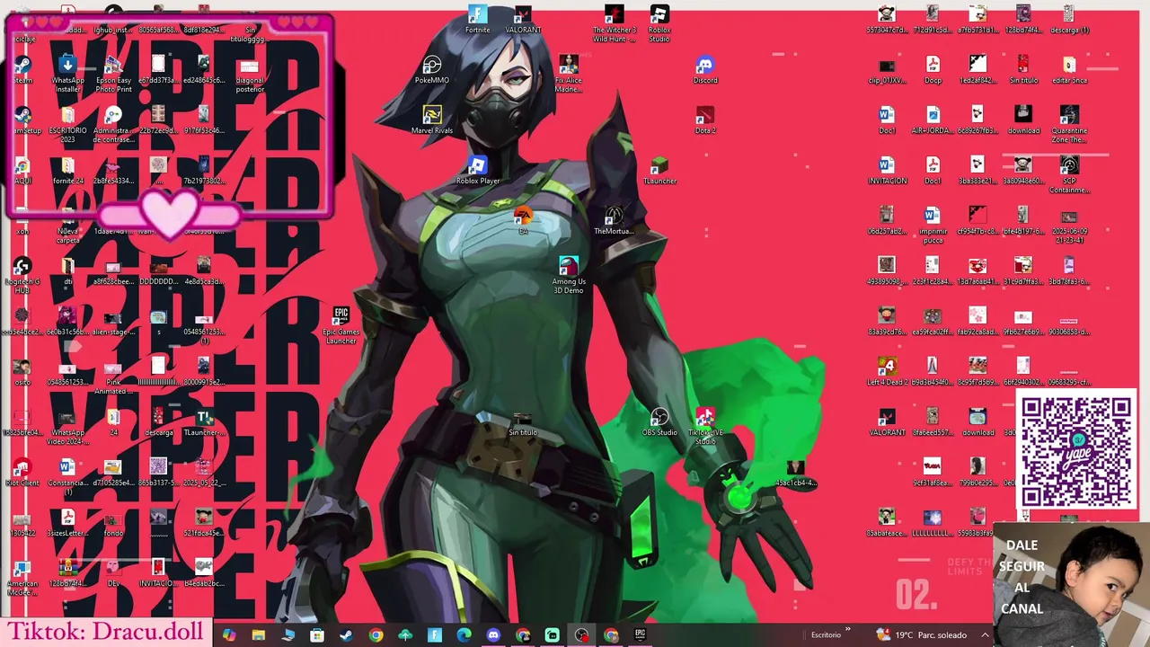Select editar 5nca folder
This screenshot has width=1150, height=647.
point(1068,70)
